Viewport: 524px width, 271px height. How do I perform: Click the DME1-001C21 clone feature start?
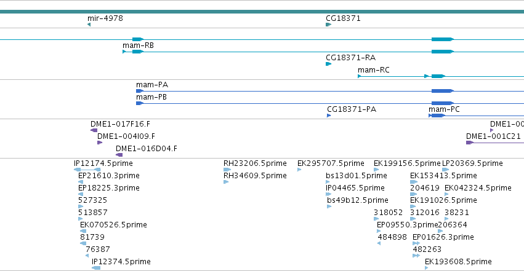click(x=470, y=143)
